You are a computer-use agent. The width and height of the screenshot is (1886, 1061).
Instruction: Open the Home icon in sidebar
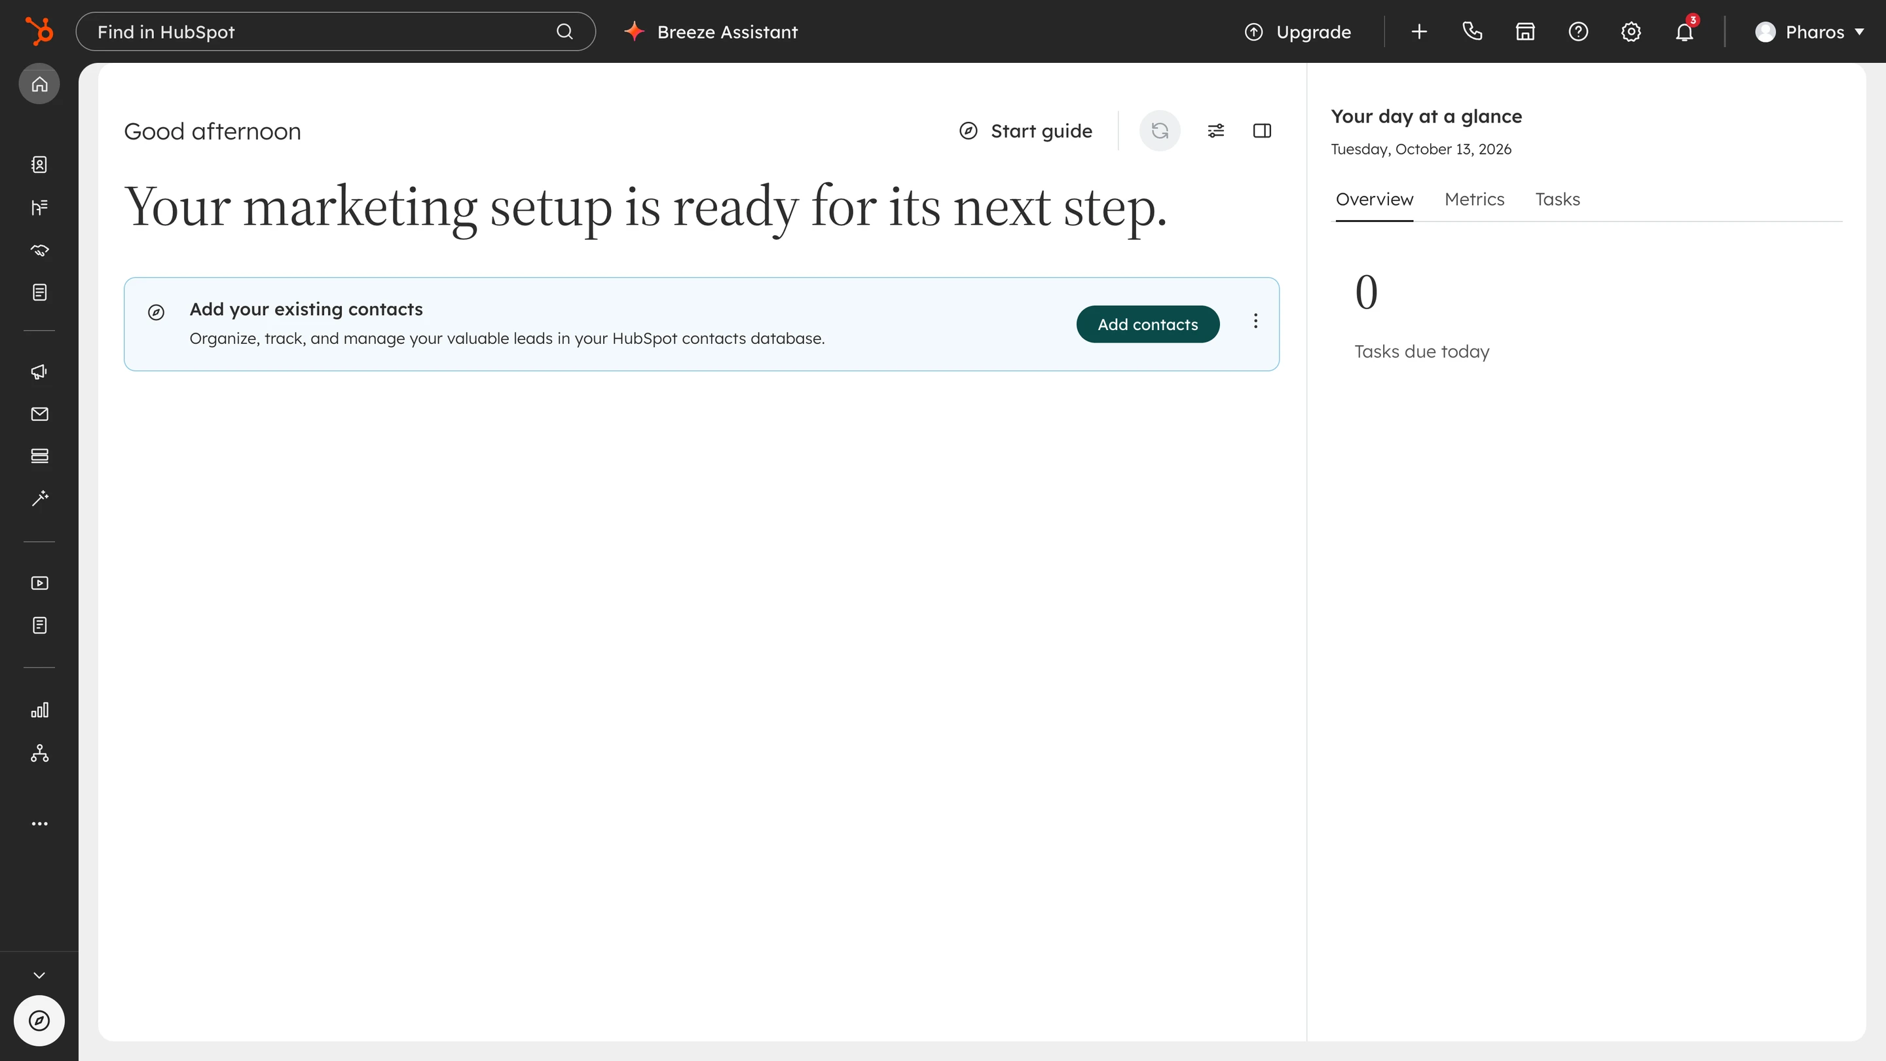39,84
